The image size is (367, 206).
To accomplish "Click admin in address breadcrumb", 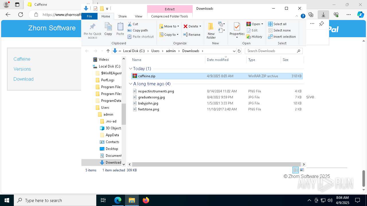I will coord(171,51).
